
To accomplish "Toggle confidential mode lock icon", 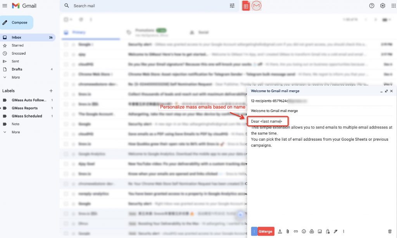I will [328, 231].
